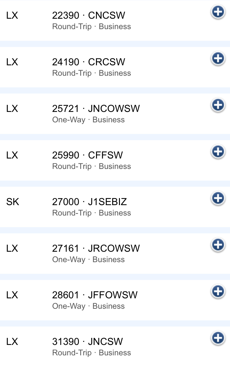Click the SK carrier code

[x=13, y=202]
